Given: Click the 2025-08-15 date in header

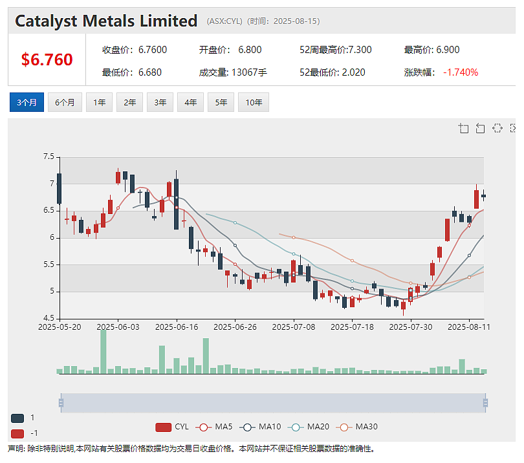Looking at the screenshot, I should click(x=295, y=21).
